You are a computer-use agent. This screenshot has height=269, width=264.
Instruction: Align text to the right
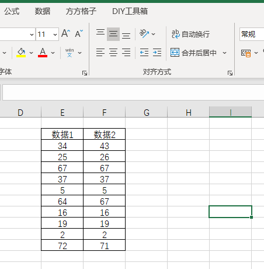pos(126,53)
